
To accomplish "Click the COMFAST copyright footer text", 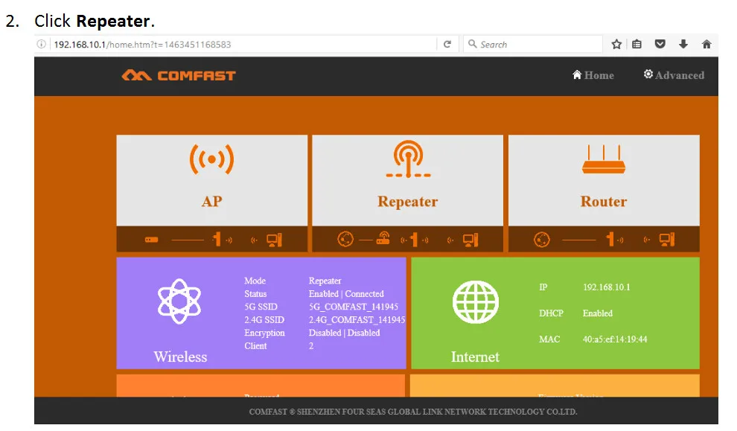I will click(x=413, y=412).
